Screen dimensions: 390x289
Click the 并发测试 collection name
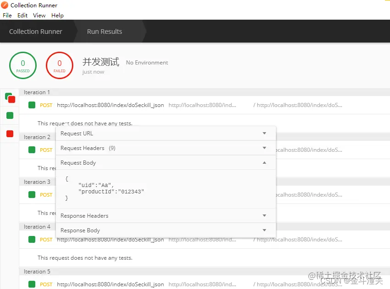[101, 62]
